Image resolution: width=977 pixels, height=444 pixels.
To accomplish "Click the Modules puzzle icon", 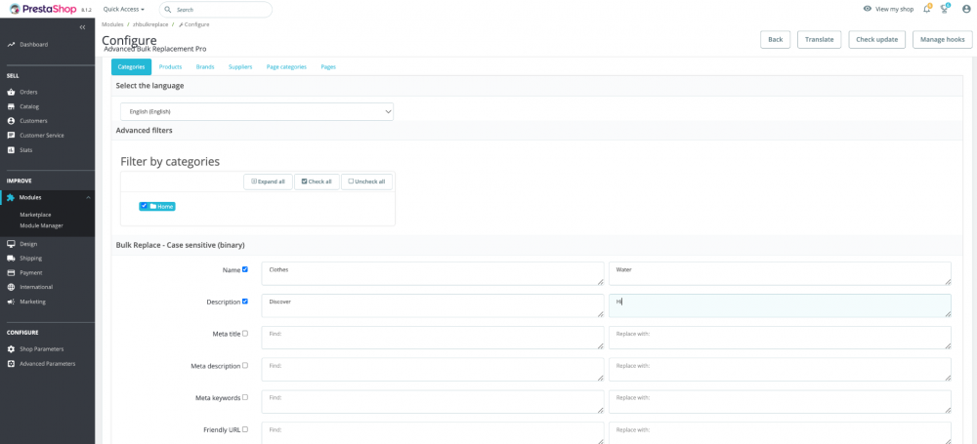I will pyautogui.click(x=11, y=197).
